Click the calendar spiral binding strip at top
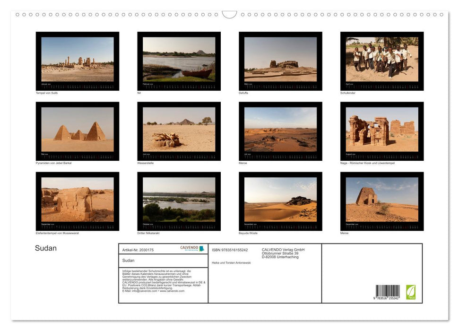This screenshot has width=459, height=331. (x=229, y=15)
